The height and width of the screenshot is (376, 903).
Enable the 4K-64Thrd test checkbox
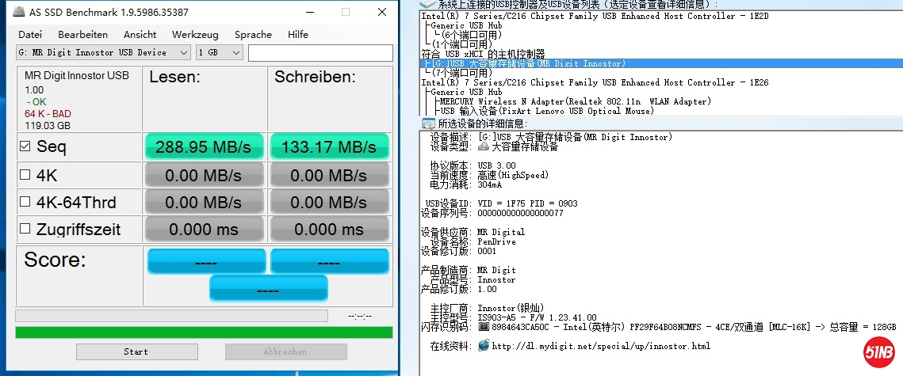[25, 203]
